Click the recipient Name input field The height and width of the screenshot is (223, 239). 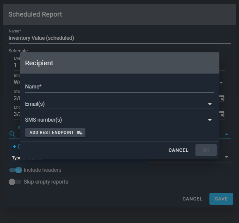pos(119,87)
